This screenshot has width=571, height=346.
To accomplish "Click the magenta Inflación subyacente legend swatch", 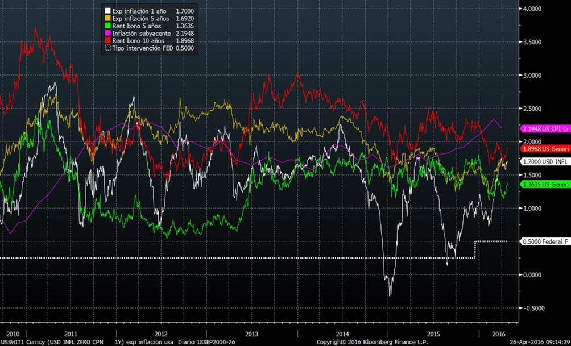I will (x=107, y=34).
